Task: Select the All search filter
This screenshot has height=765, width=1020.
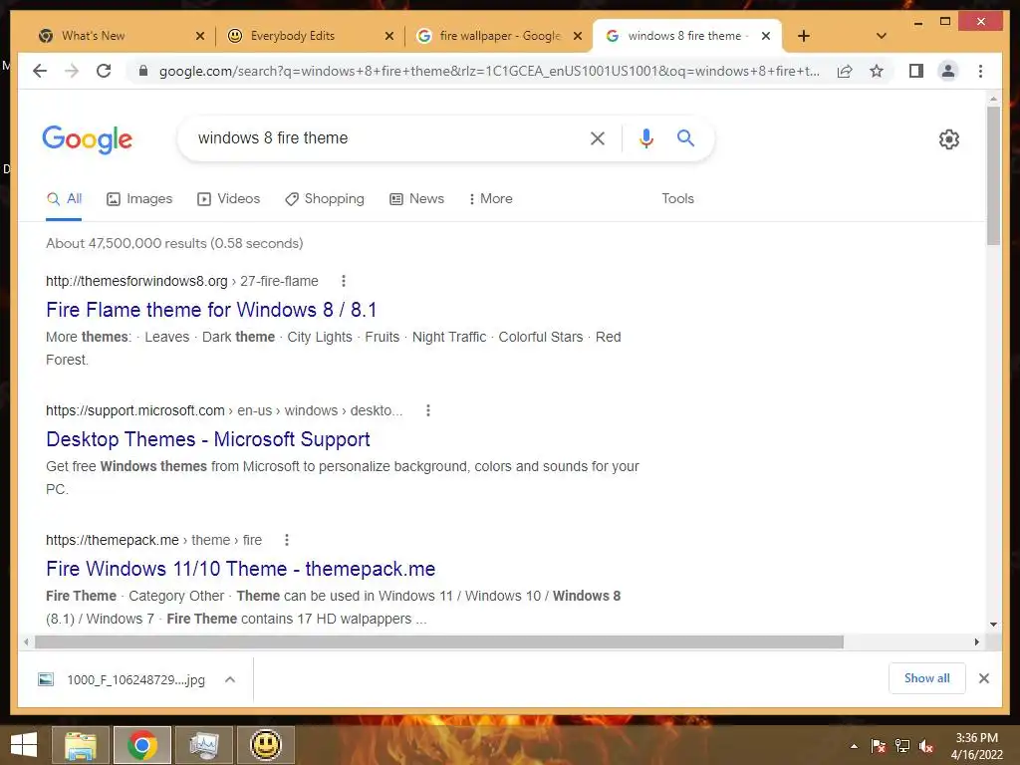Action: (x=64, y=199)
